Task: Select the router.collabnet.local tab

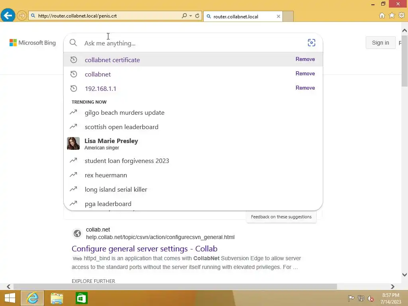Action: coord(243,16)
